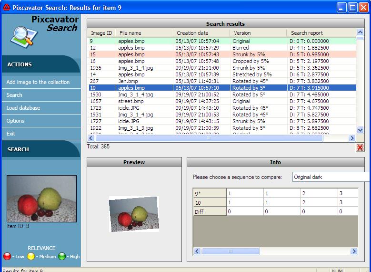
Task: Click the 10 row header in Info table
Action: pos(210,202)
